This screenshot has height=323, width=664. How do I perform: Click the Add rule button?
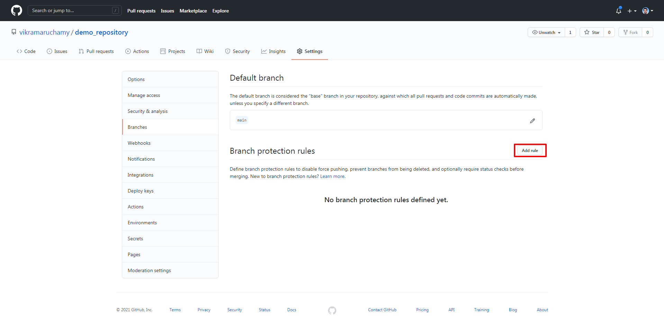point(529,150)
